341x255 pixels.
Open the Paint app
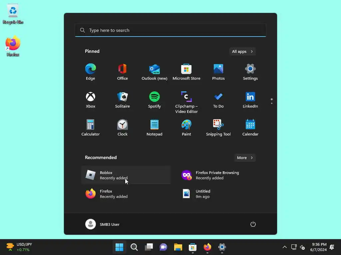(x=186, y=128)
